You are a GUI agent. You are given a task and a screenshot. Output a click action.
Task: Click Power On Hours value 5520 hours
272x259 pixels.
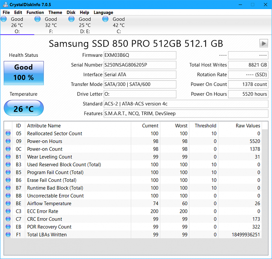click(x=248, y=94)
